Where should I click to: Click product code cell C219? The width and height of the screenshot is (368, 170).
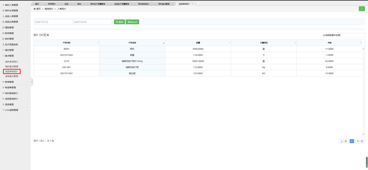pos(66,61)
